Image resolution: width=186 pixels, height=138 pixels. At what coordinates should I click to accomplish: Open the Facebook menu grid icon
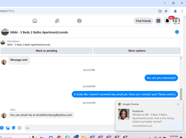pyautogui.click(x=158, y=21)
